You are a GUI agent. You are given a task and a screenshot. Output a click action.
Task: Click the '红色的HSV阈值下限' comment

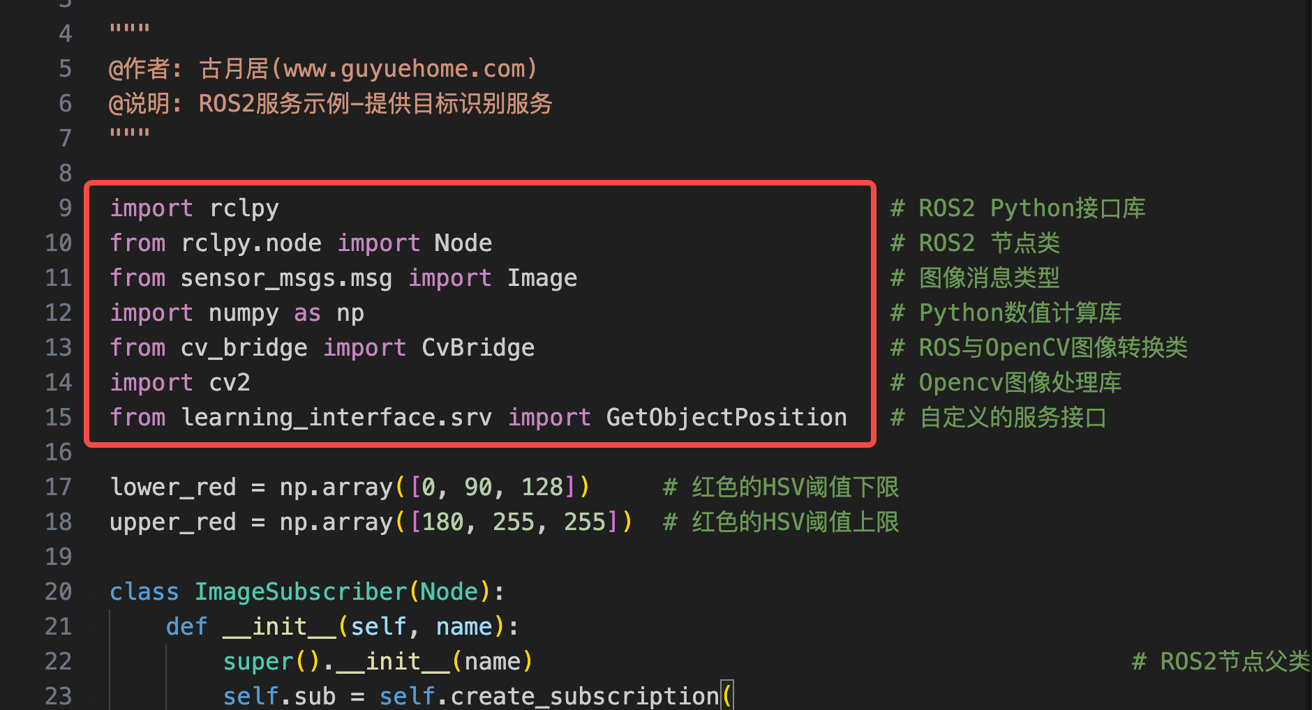(796, 488)
